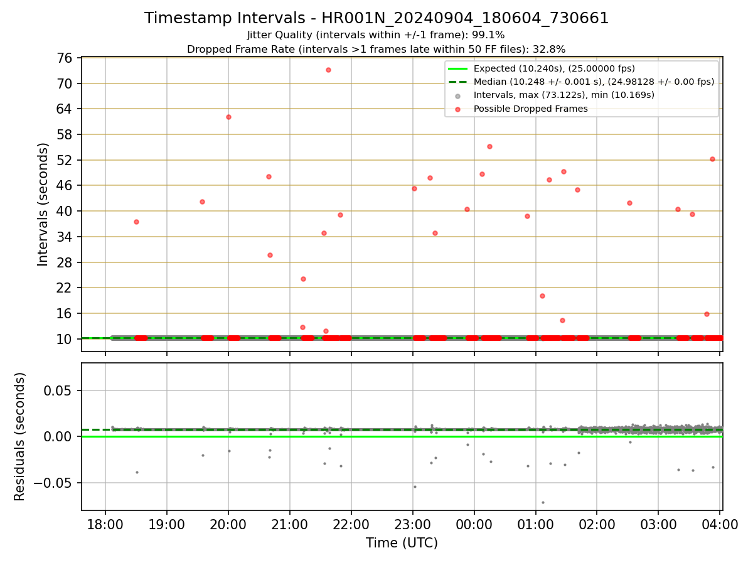
Task: Click the 'Time (UTC)' x-axis label
Action: coord(402,543)
